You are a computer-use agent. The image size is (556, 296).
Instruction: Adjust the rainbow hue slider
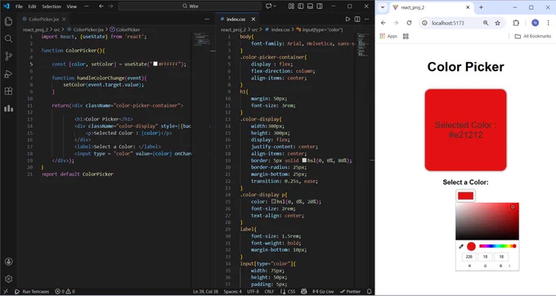coord(497,246)
